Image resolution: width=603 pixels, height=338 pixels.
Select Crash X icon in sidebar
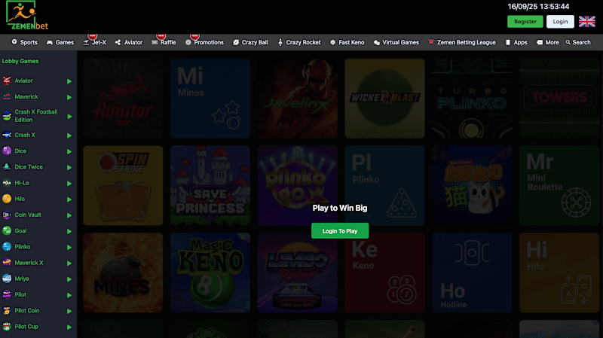[x=7, y=135]
